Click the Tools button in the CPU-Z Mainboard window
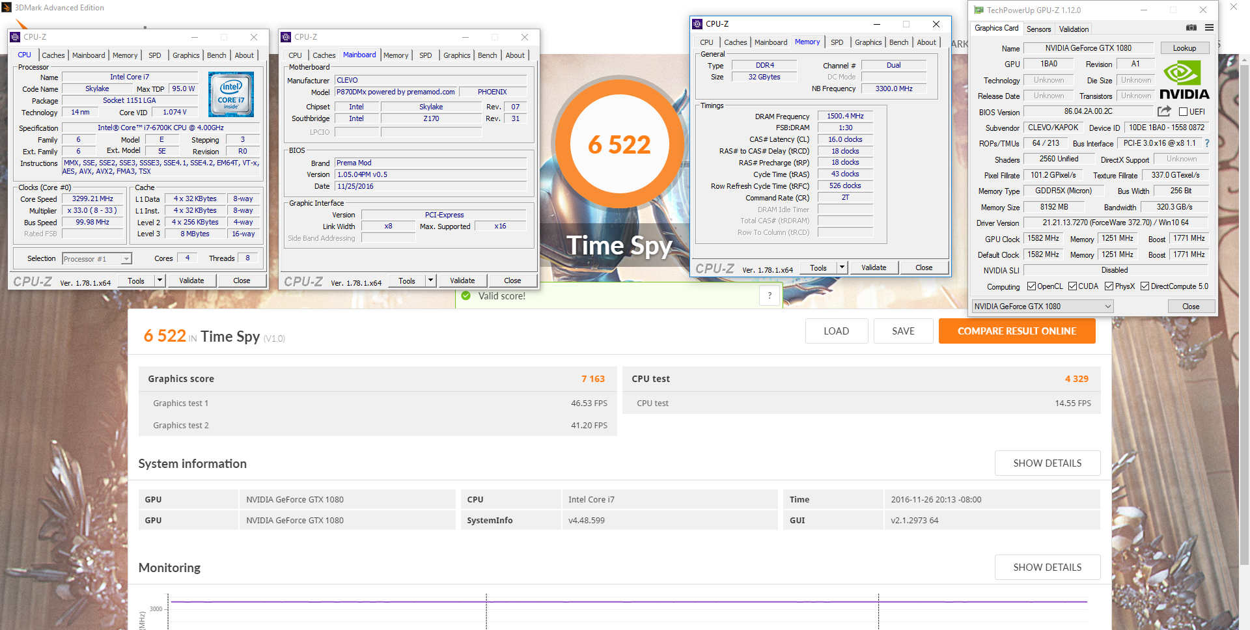 (407, 281)
